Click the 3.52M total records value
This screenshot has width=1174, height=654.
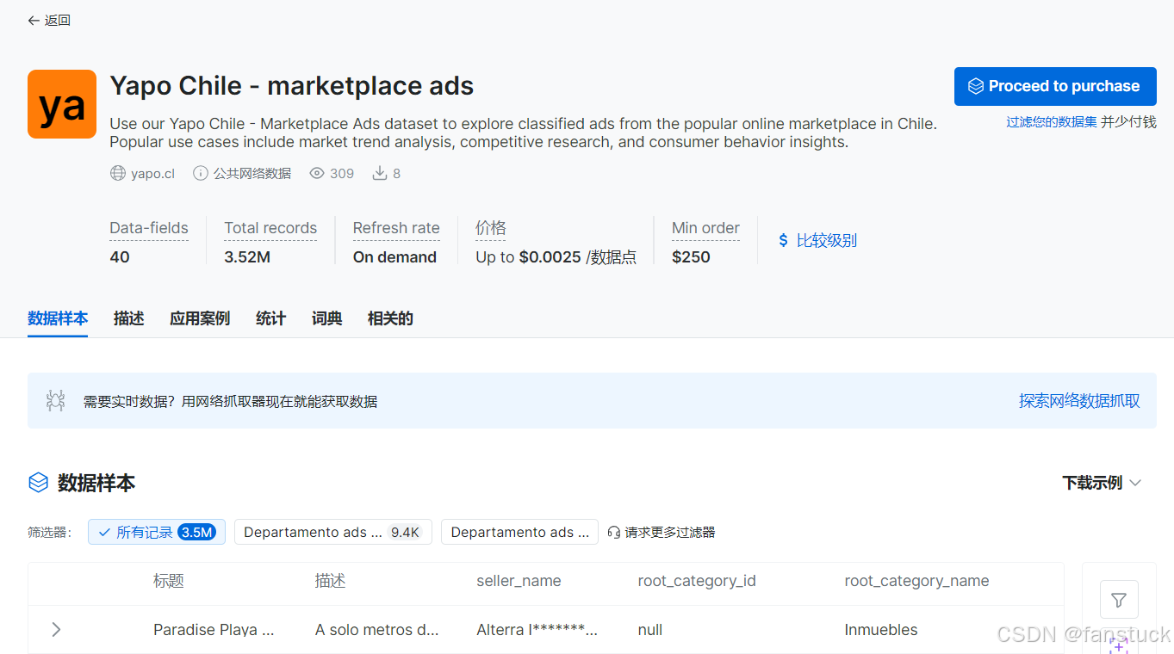[x=247, y=257]
